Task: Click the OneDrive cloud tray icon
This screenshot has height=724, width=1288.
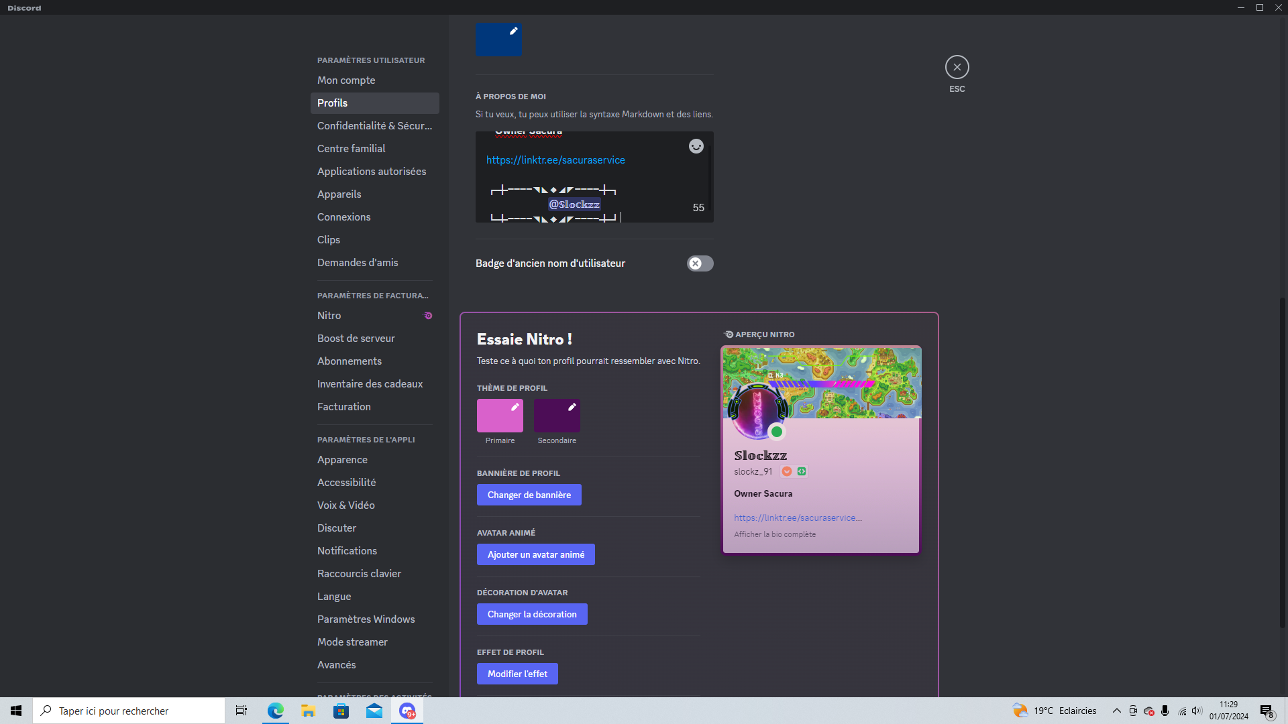Action: [x=1149, y=711]
